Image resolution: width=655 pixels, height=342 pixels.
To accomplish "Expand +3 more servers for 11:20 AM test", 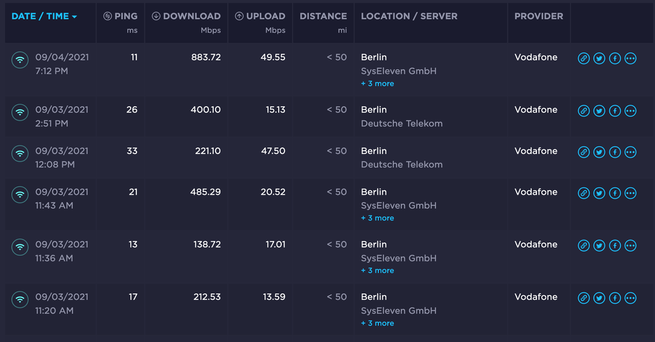I will click(378, 323).
